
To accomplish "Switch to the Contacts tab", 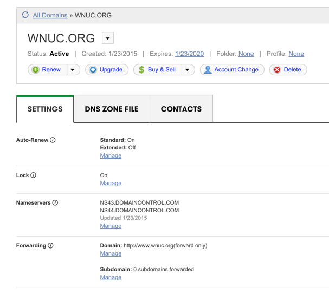I will [x=181, y=109].
